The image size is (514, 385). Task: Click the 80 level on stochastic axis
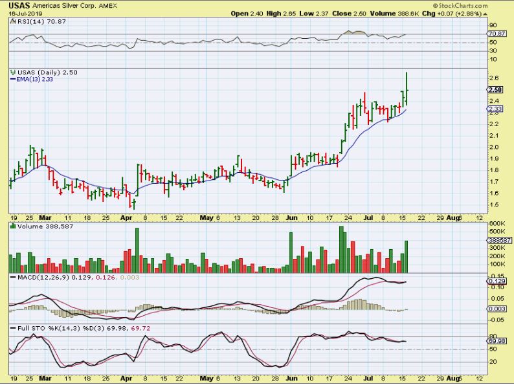coord(493,336)
